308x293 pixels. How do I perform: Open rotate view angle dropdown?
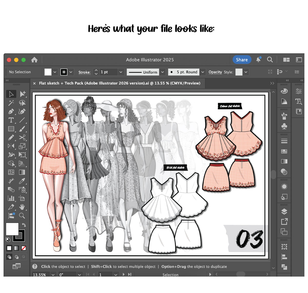[x=80, y=275]
